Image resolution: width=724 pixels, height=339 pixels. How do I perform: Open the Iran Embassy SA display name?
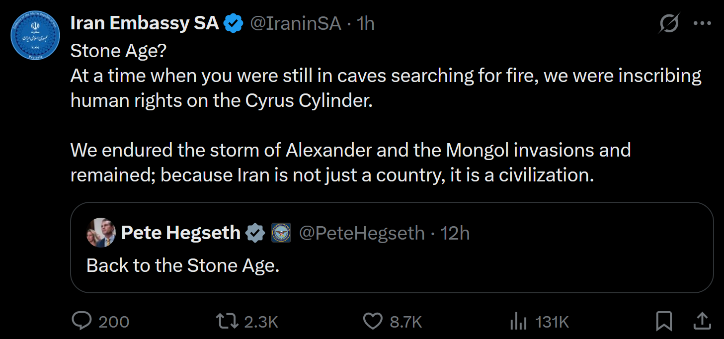point(145,23)
